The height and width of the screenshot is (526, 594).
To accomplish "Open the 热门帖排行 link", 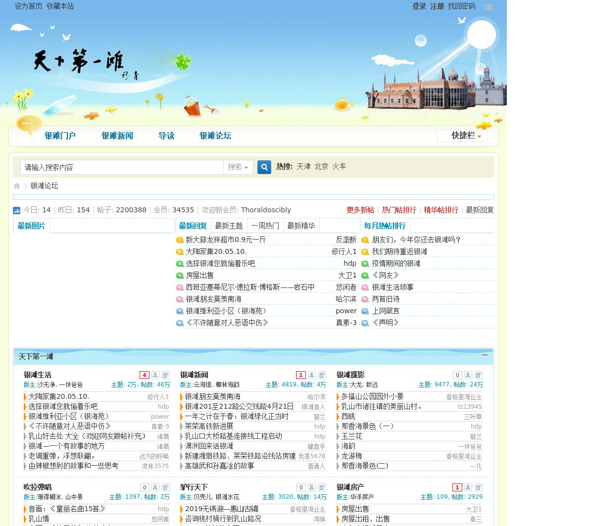I will click(399, 210).
